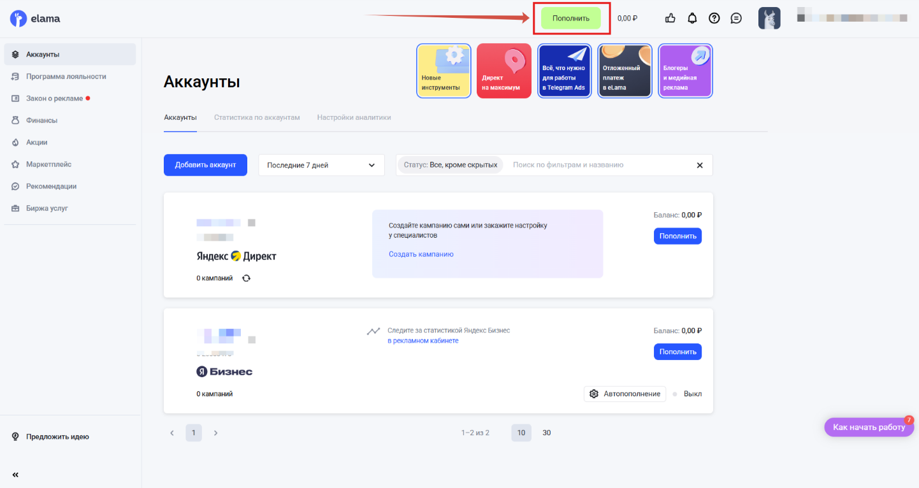This screenshot has height=488, width=919.
Task: Open the status filter Все, кроме скрытых
Action: pos(450,164)
